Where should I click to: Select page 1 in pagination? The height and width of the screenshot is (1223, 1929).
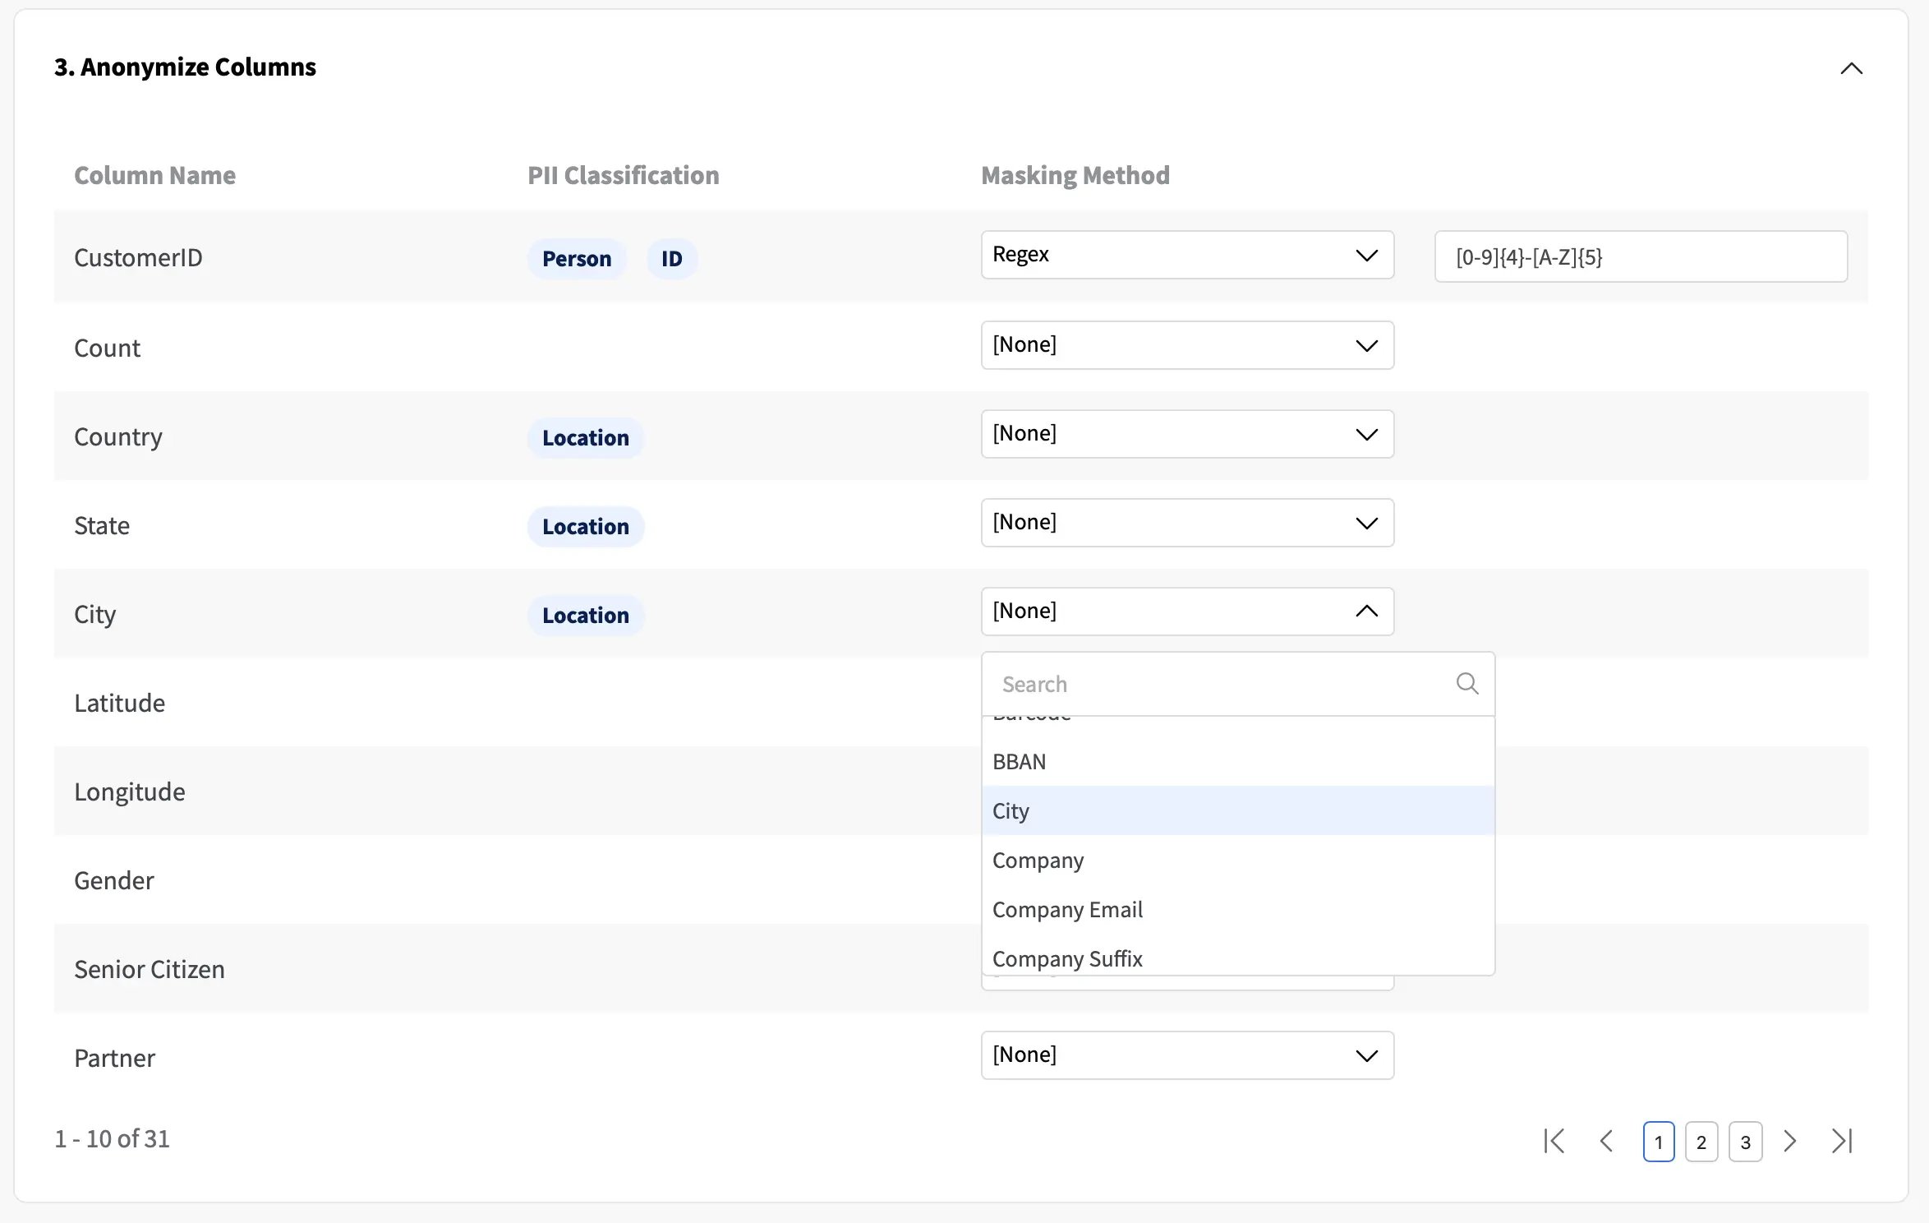(1659, 1141)
